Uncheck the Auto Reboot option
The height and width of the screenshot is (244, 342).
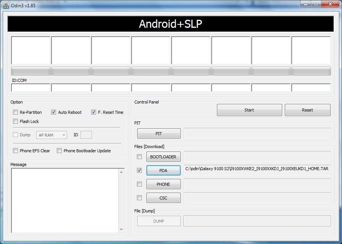(53, 112)
